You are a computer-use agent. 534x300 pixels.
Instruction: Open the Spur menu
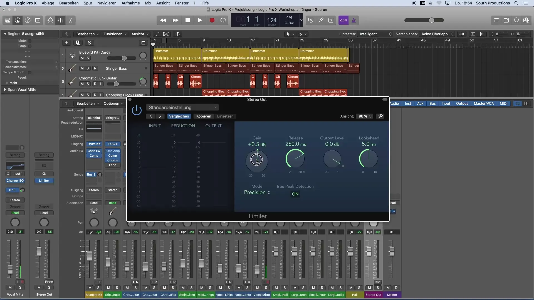tap(88, 3)
